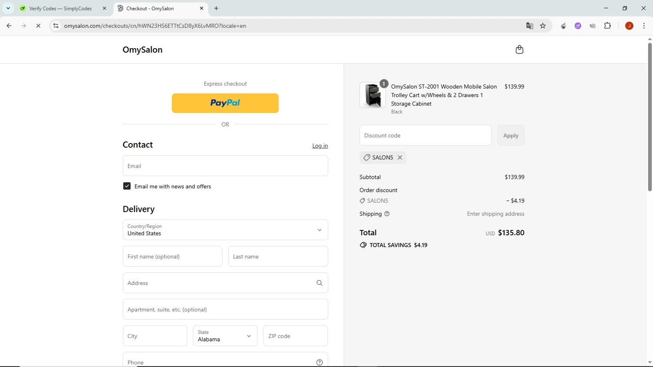Click the First name (optional) field
The width and height of the screenshot is (653, 367).
(172, 256)
